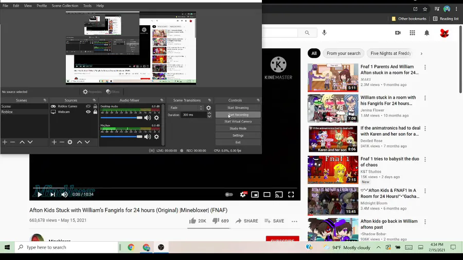Open OBS View menu
This screenshot has height=260, width=463.
click(x=28, y=6)
